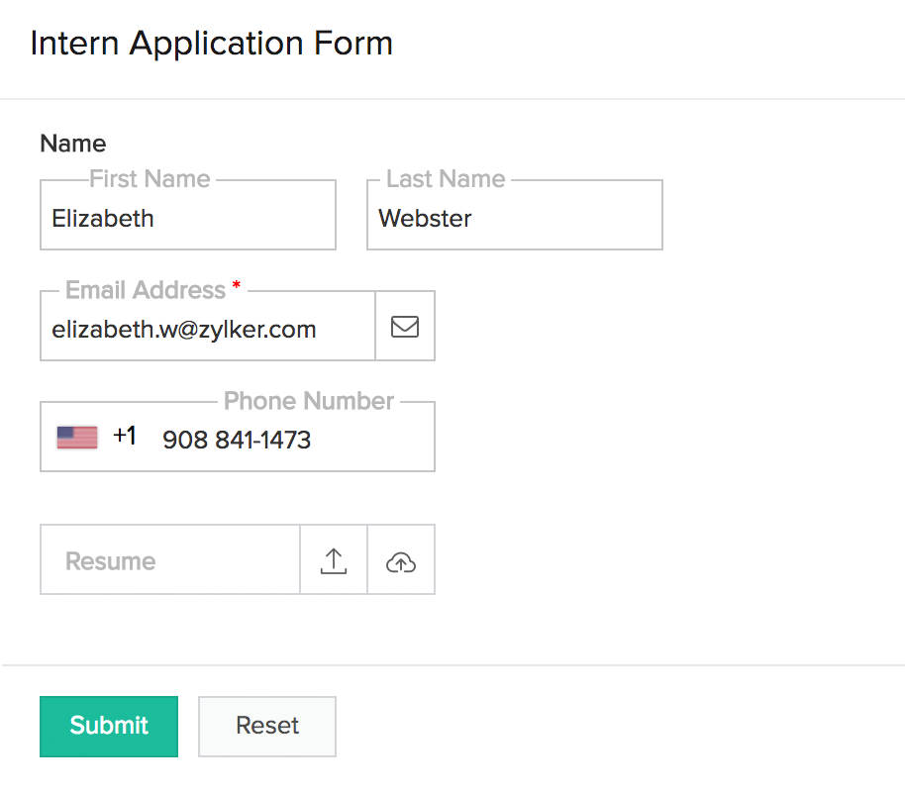Open the +1 country code selector
This screenshot has height=794, width=905.
pos(125,437)
